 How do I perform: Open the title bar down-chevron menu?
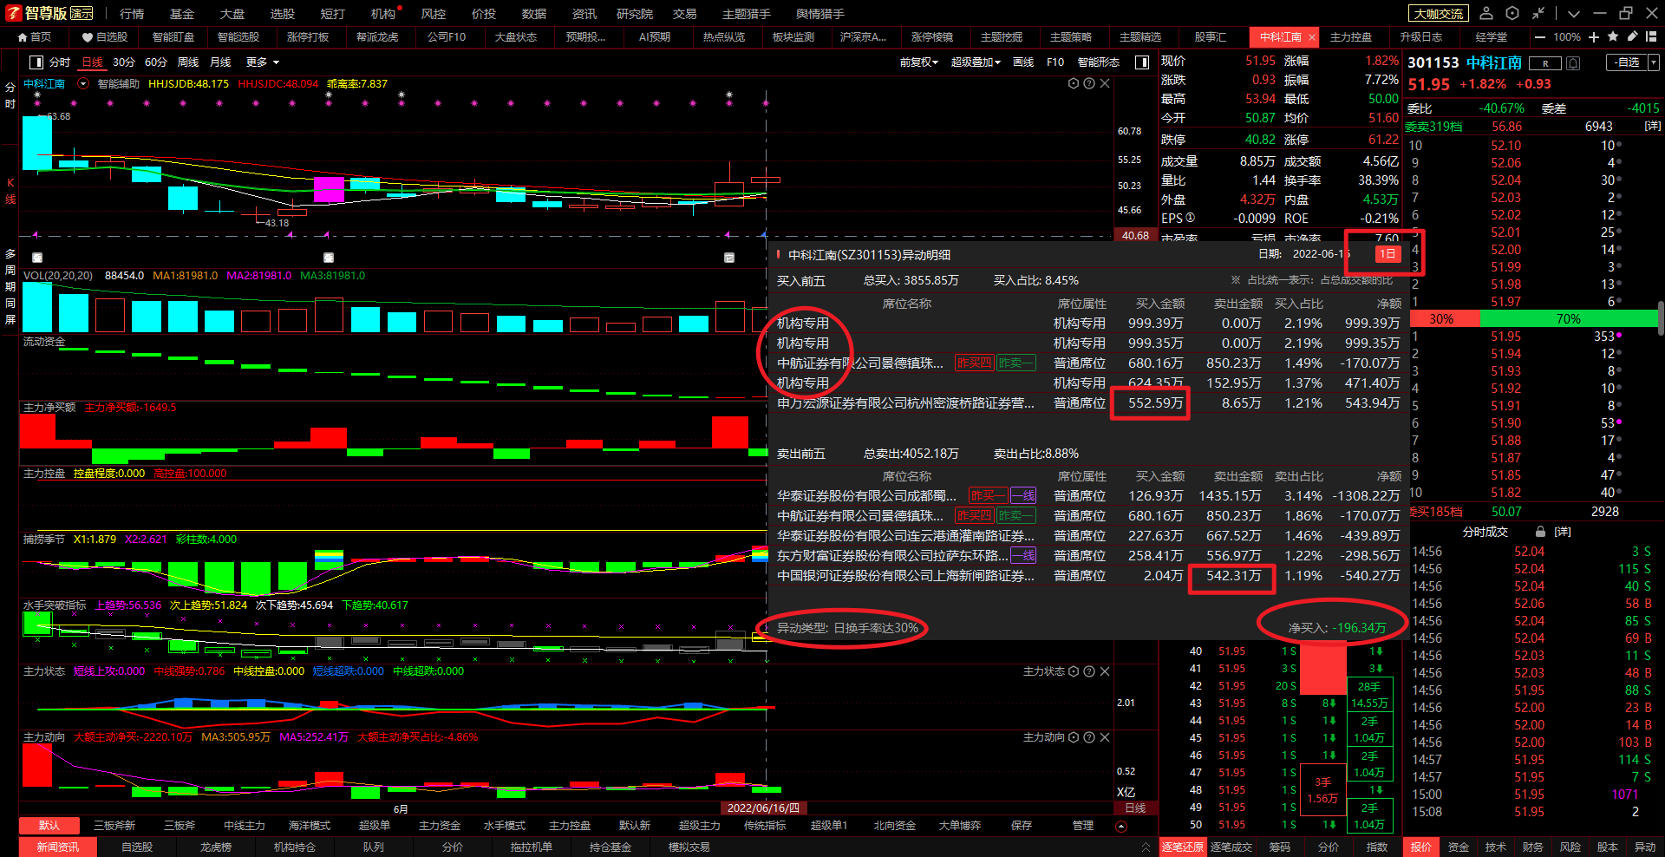click(x=1574, y=14)
